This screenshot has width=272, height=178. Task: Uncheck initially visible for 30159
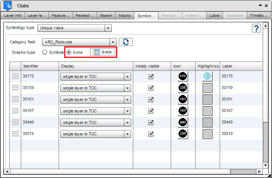151,88
